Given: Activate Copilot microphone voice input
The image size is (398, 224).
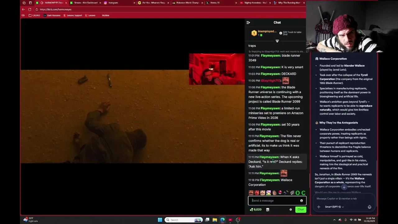Looking at the screenshot, I should pyautogui.click(x=369, y=207).
